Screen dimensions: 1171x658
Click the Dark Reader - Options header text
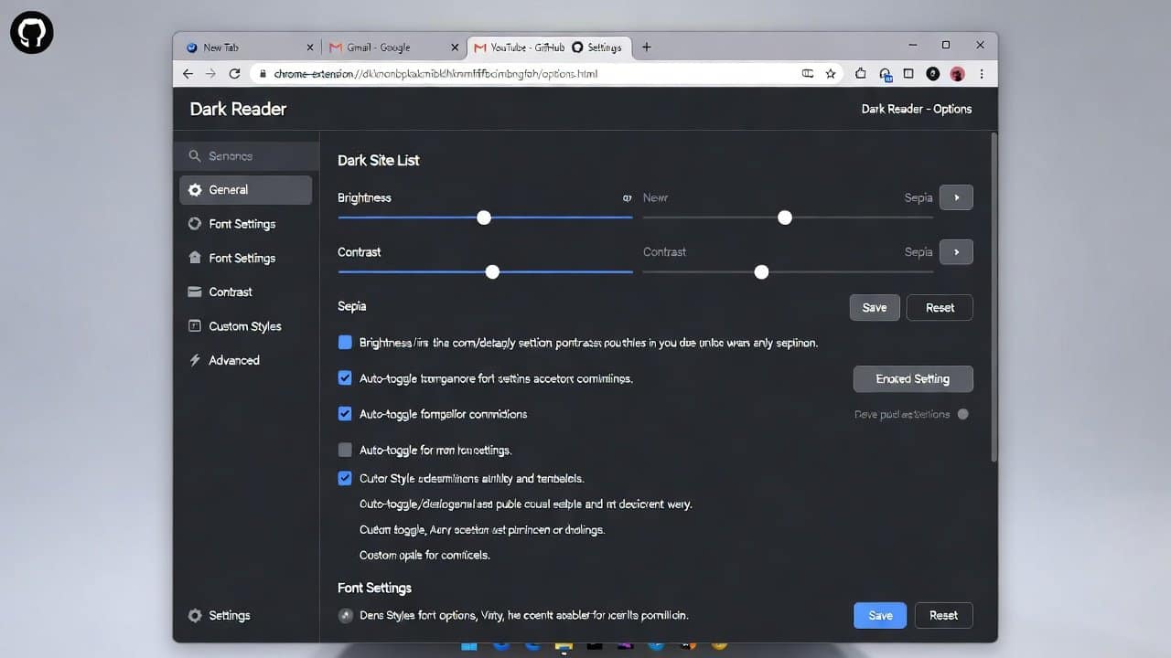917,109
